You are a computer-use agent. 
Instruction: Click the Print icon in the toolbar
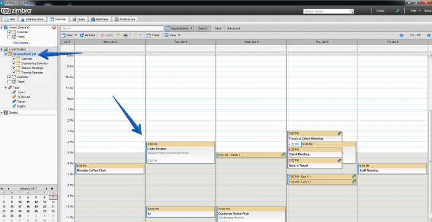125,35
